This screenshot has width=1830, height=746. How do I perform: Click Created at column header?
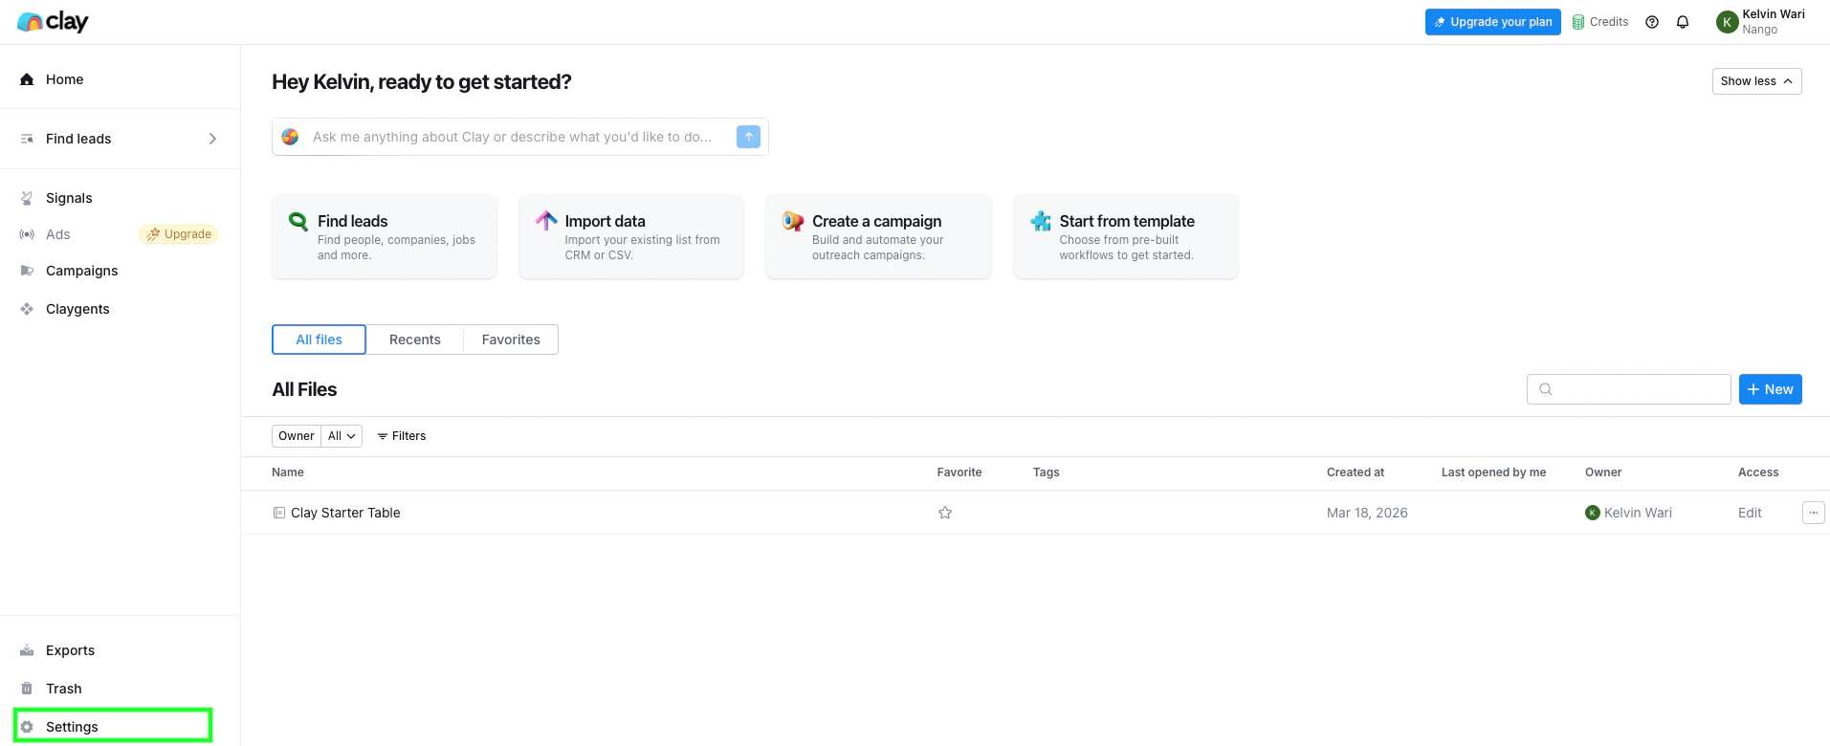pyautogui.click(x=1356, y=472)
